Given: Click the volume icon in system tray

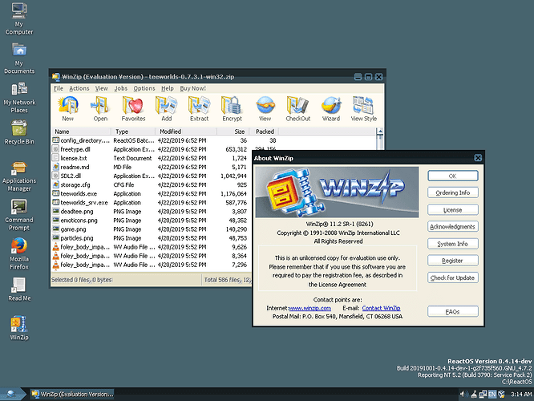Looking at the screenshot, I should [x=463, y=395].
